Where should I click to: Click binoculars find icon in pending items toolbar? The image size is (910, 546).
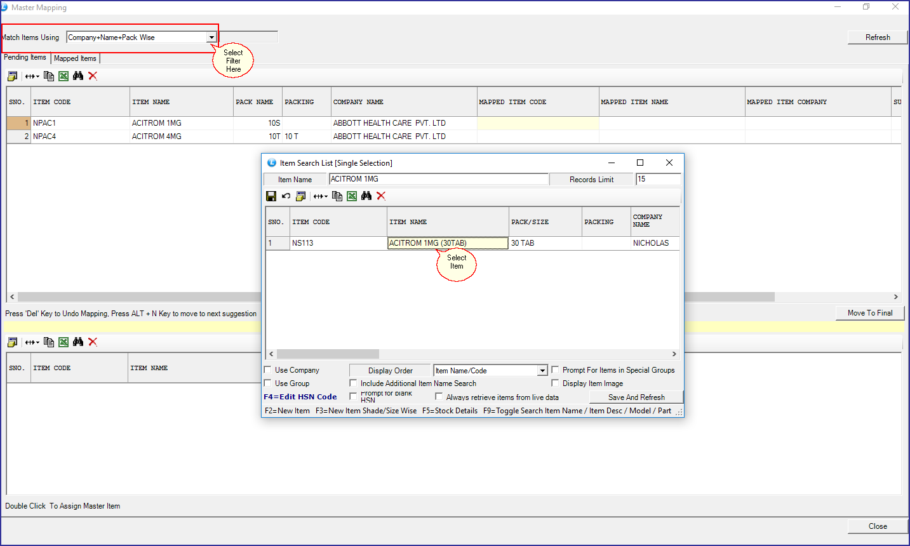[x=78, y=76]
